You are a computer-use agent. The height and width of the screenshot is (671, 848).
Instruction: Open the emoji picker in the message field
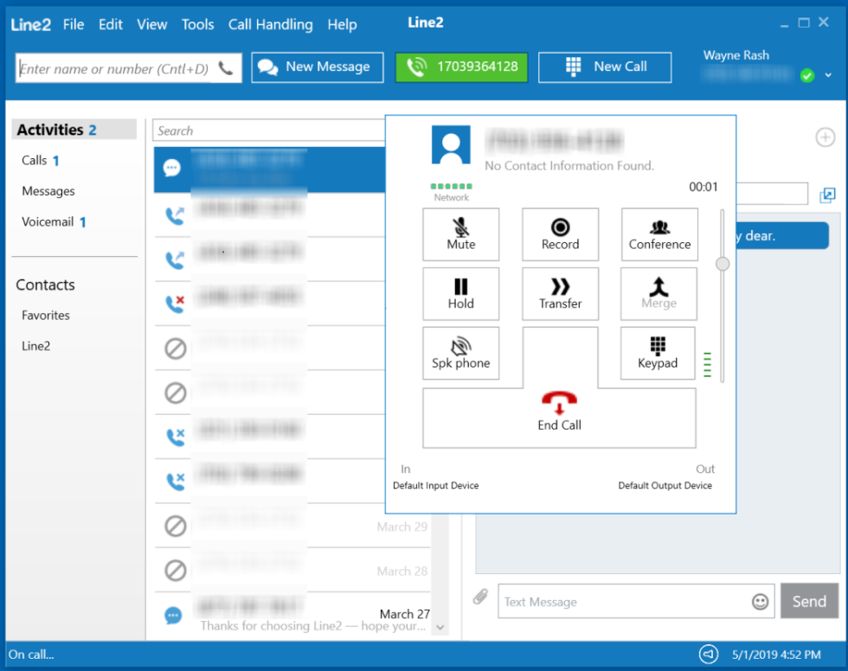pos(759,602)
